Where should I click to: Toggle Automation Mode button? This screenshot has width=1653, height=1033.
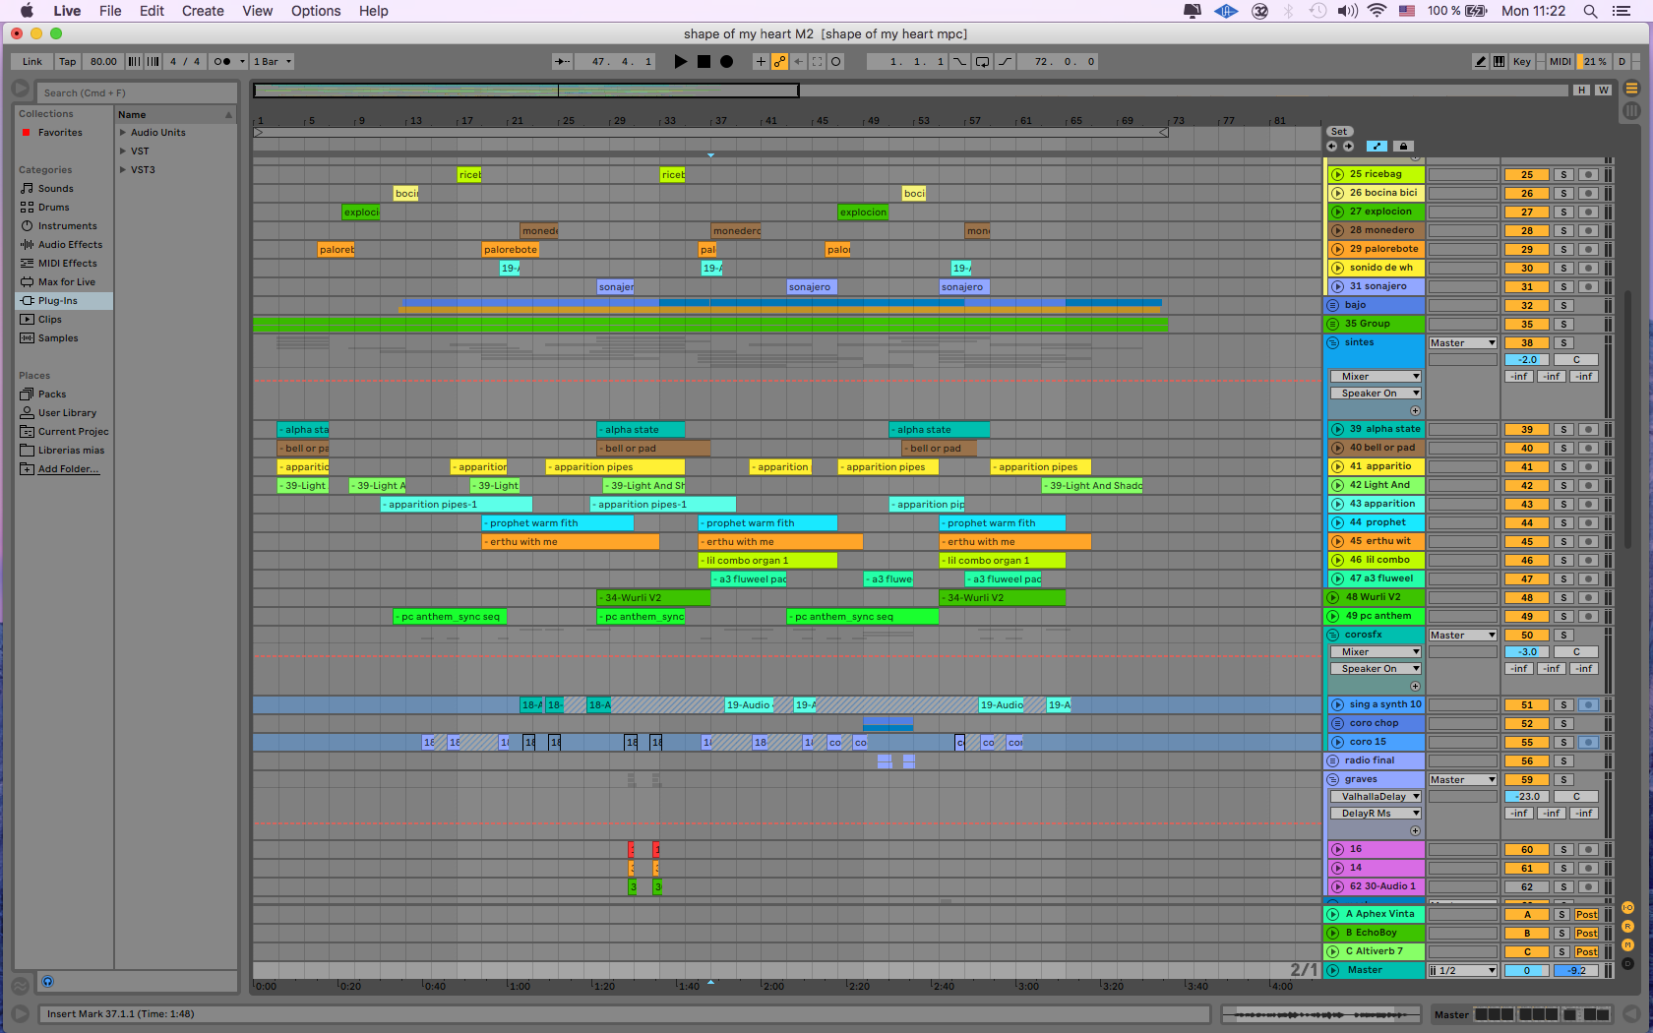point(1377,146)
